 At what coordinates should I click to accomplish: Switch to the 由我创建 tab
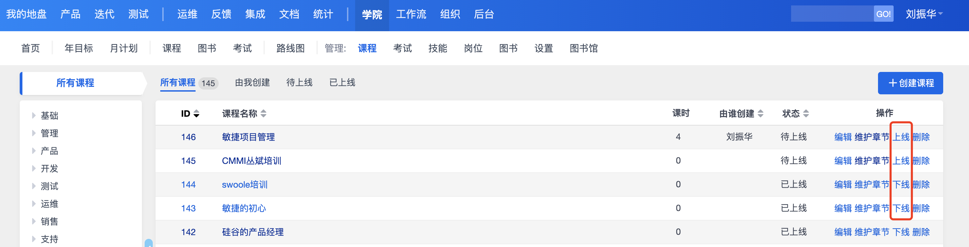[x=252, y=83]
